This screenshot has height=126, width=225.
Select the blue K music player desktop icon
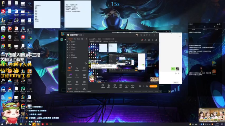30,46
